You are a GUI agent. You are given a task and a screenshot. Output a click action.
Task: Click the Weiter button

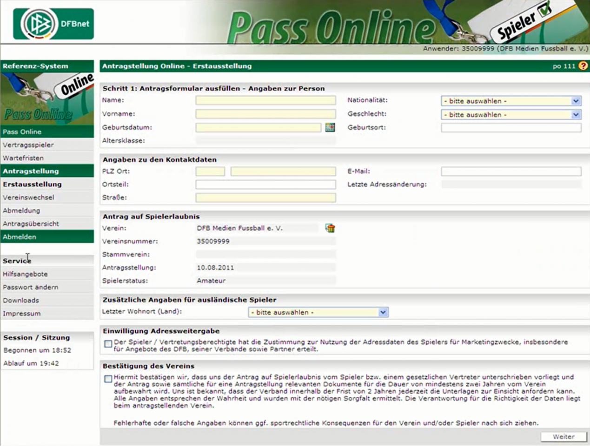click(563, 437)
